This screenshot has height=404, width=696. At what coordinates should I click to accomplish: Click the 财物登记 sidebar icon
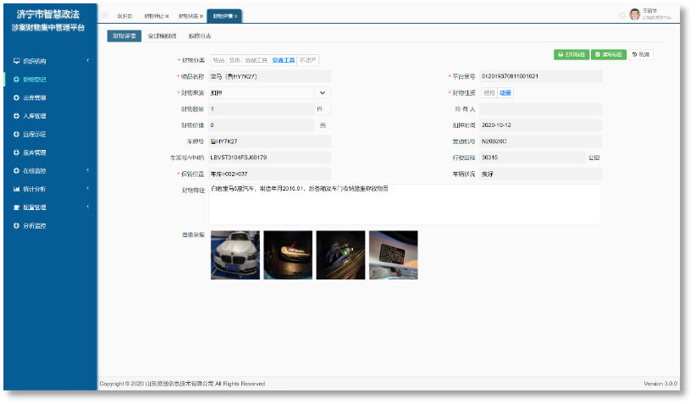pos(17,80)
